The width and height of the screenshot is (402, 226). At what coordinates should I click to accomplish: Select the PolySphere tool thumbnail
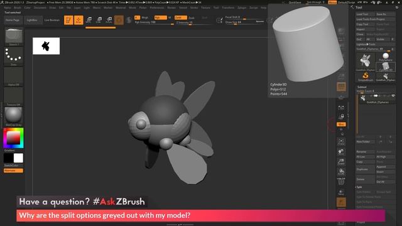pos(386,57)
